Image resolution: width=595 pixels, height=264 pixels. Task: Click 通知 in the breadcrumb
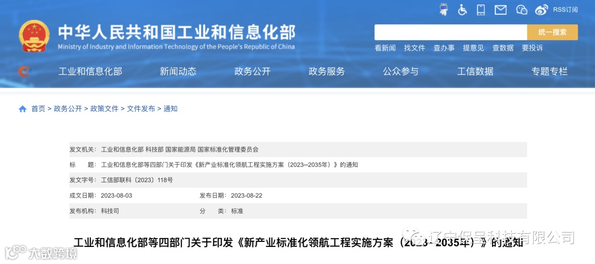coord(170,109)
